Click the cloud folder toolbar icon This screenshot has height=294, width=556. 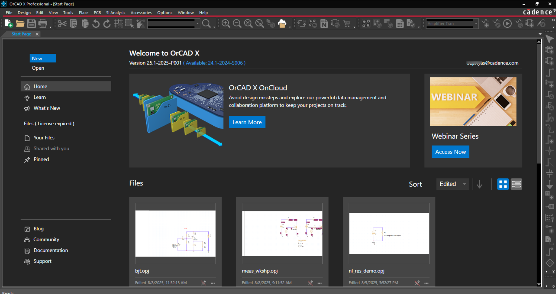pos(282,23)
